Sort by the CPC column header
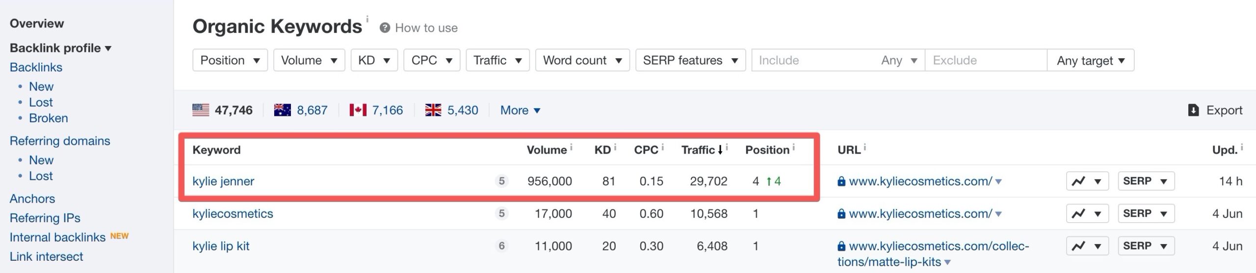The image size is (1256, 273). [646, 150]
